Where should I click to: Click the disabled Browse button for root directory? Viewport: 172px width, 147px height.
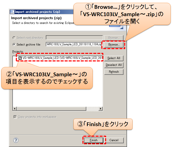coord(114,38)
